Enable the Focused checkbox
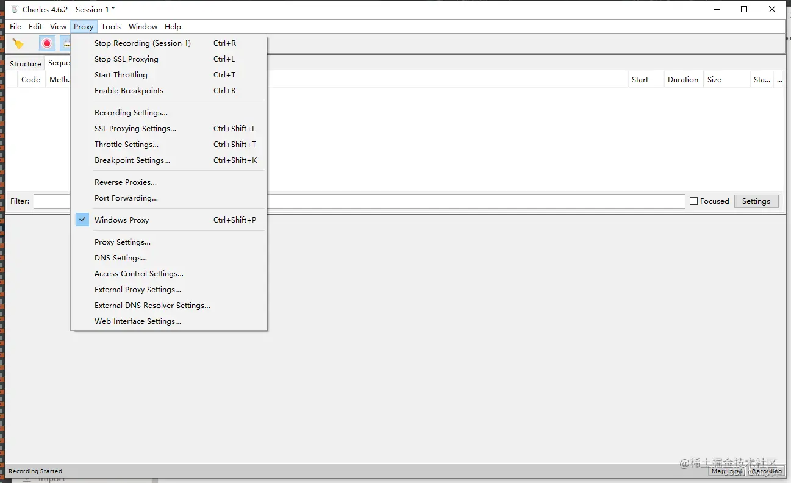Screen dimensions: 791x483 [693, 201]
